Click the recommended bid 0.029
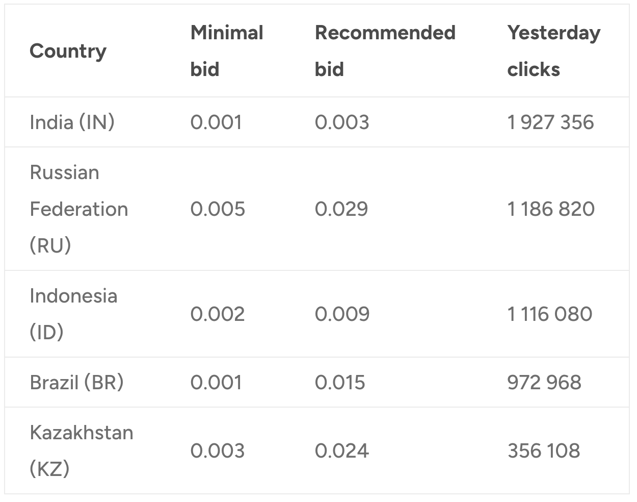This screenshot has width=637, height=502. (x=341, y=209)
